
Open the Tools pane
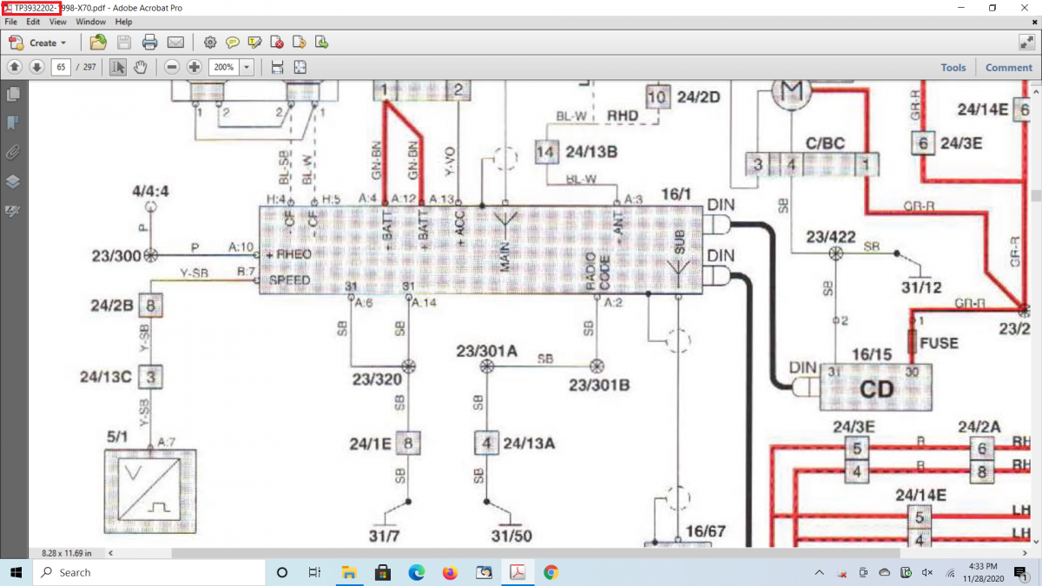pos(953,68)
